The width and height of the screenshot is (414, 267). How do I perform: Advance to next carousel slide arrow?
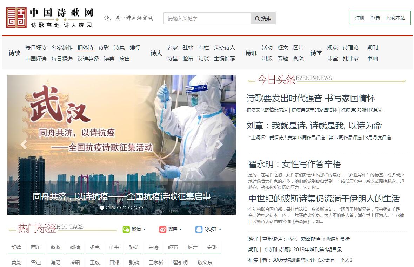pyautogui.click(x=220, y=145)
